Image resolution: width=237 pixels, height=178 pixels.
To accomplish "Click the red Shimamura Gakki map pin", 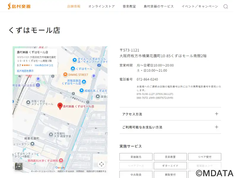I will click(x=60, y=106).
